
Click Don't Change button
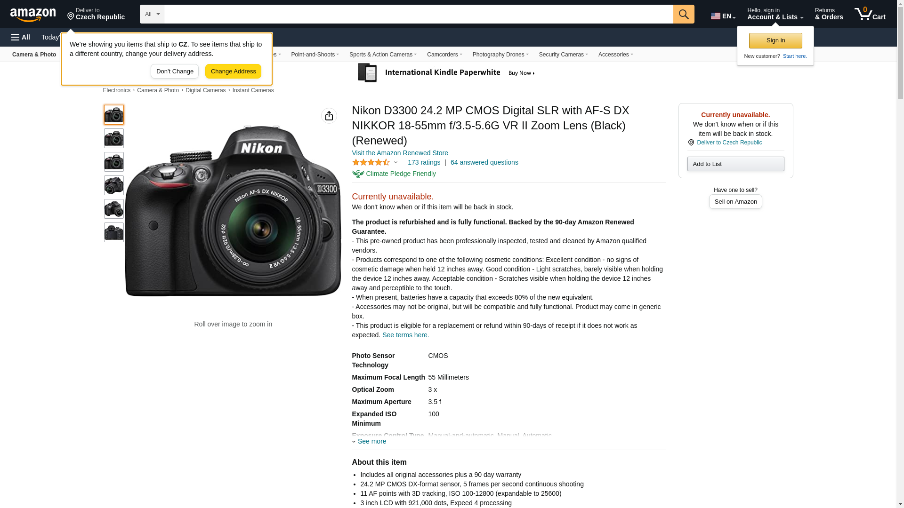(x=174, y=71)
